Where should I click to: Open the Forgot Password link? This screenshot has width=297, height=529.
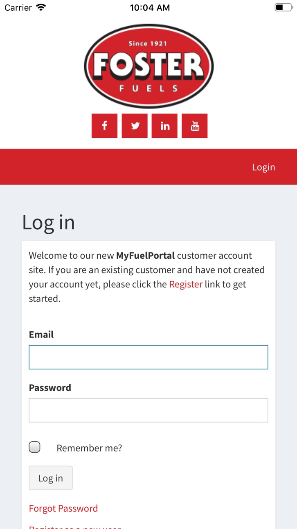pyautogui.click(x=63, y=508)
